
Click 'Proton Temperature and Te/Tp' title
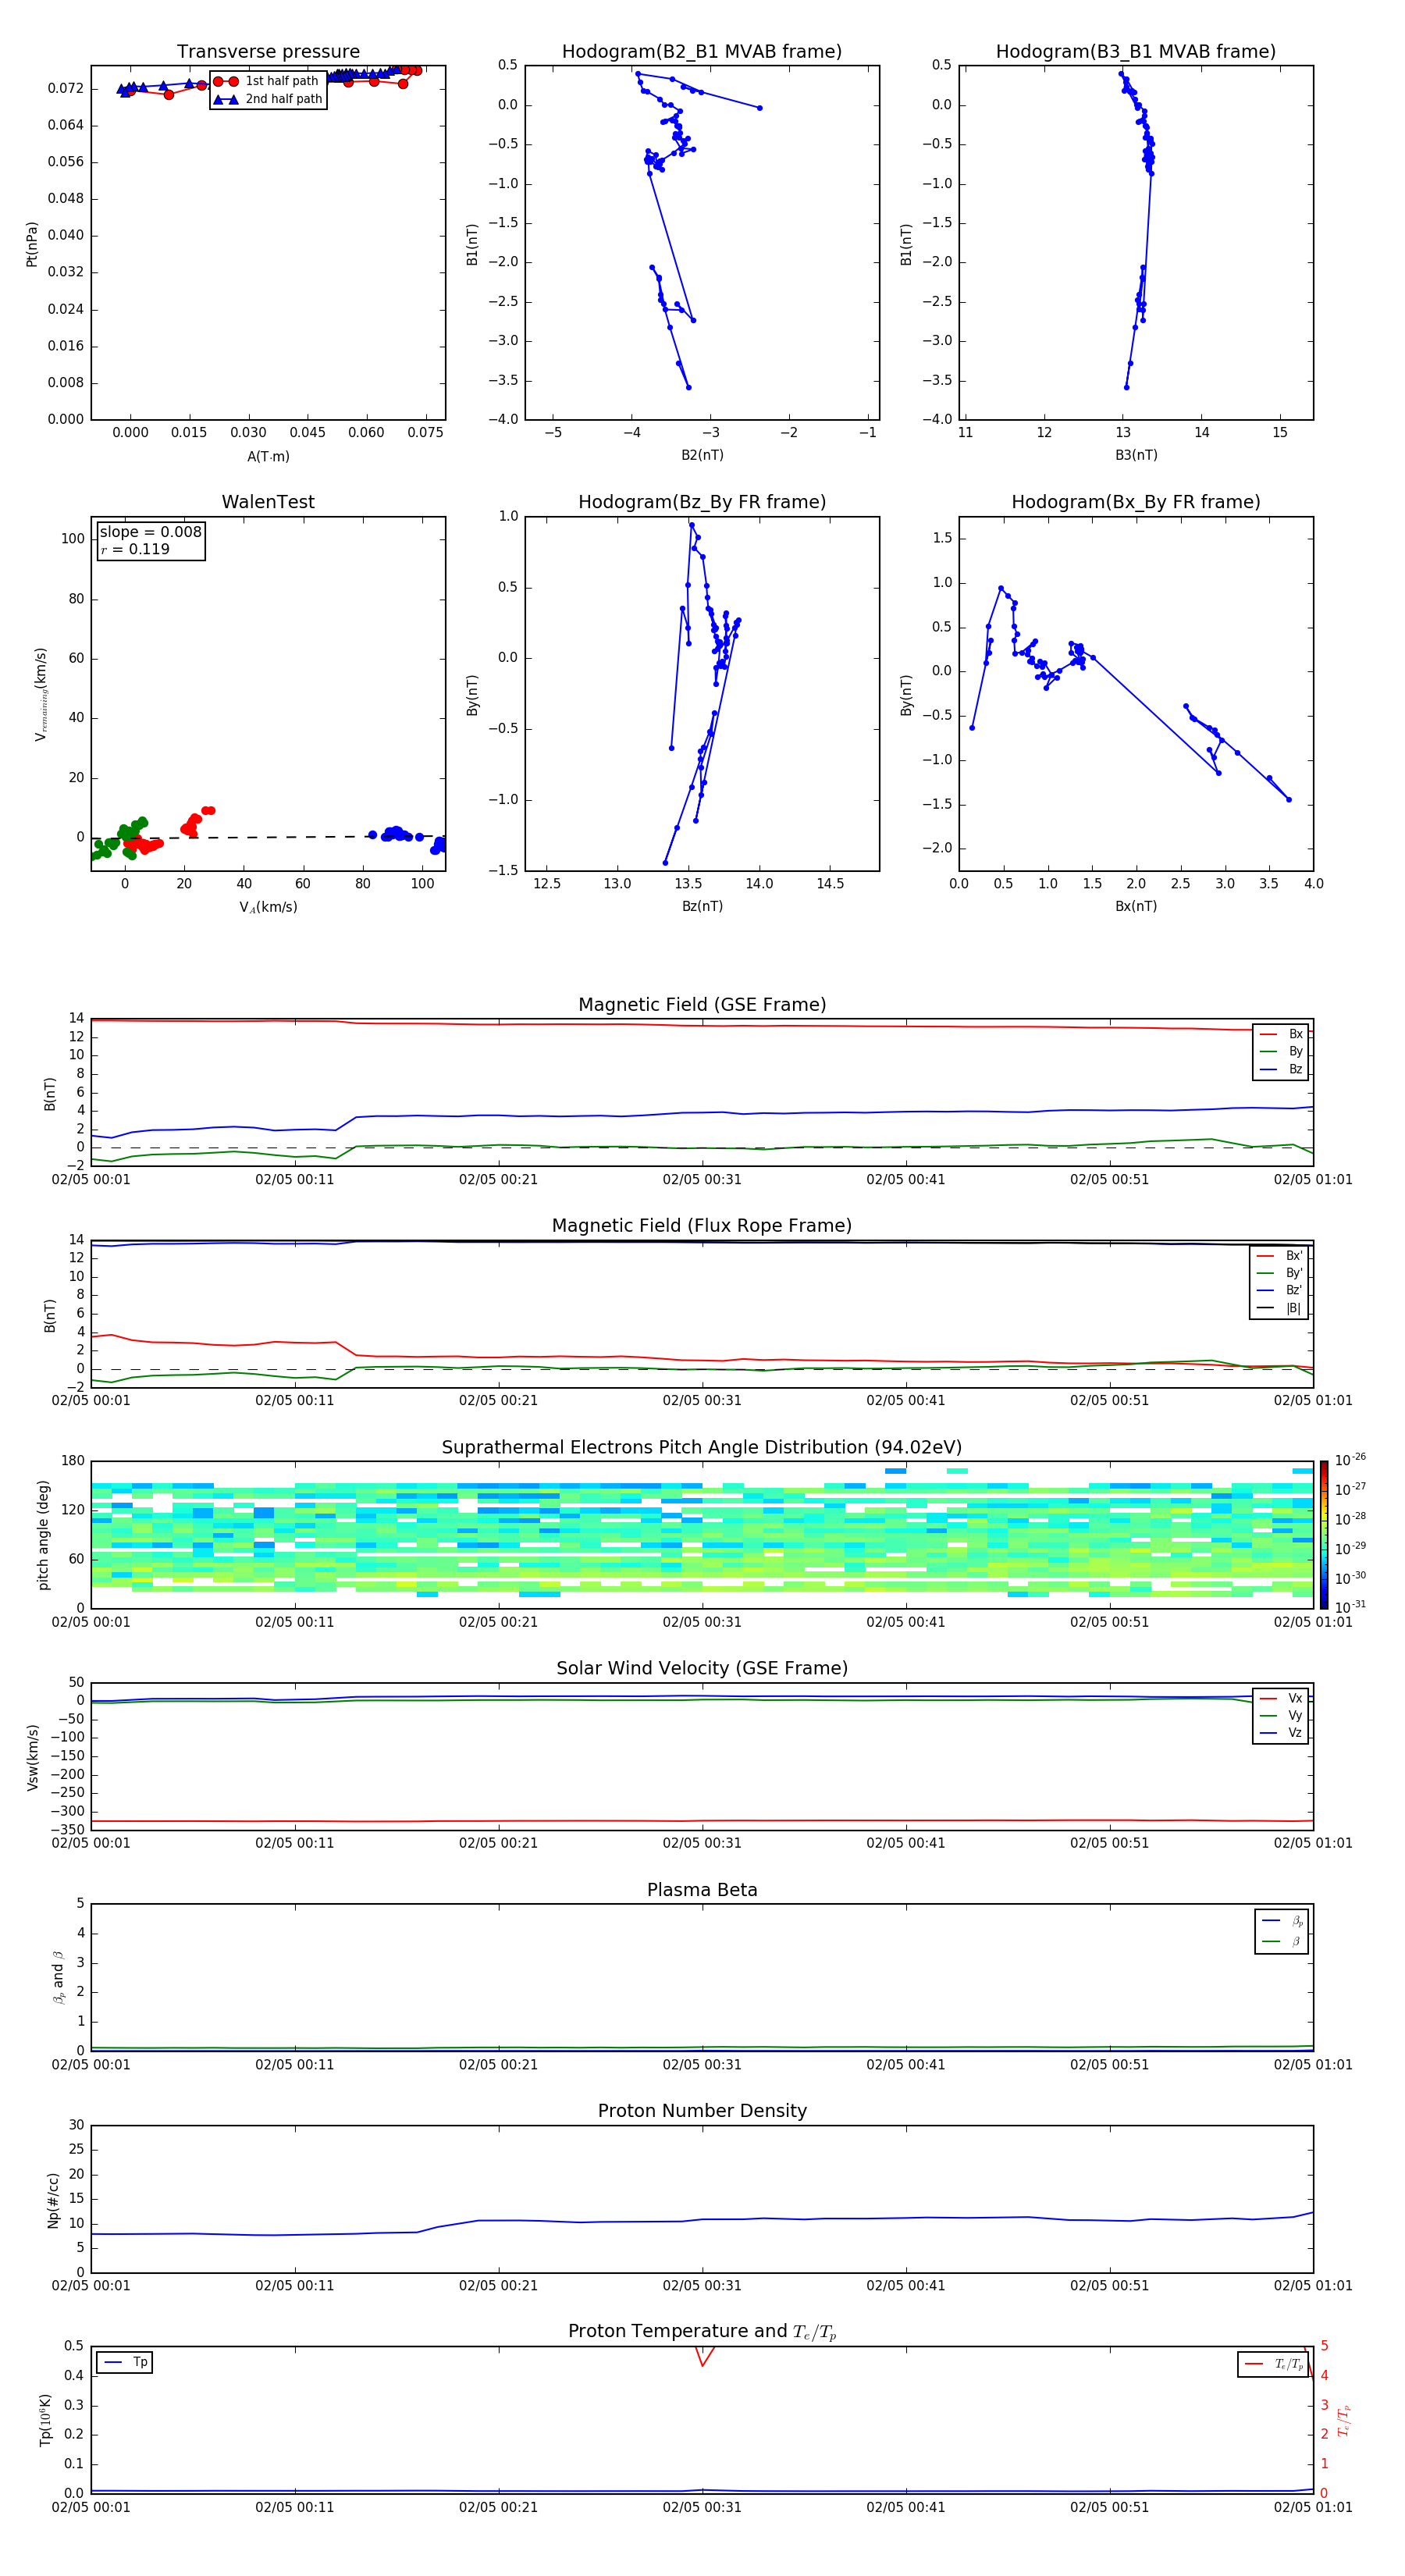(702, 2332)
